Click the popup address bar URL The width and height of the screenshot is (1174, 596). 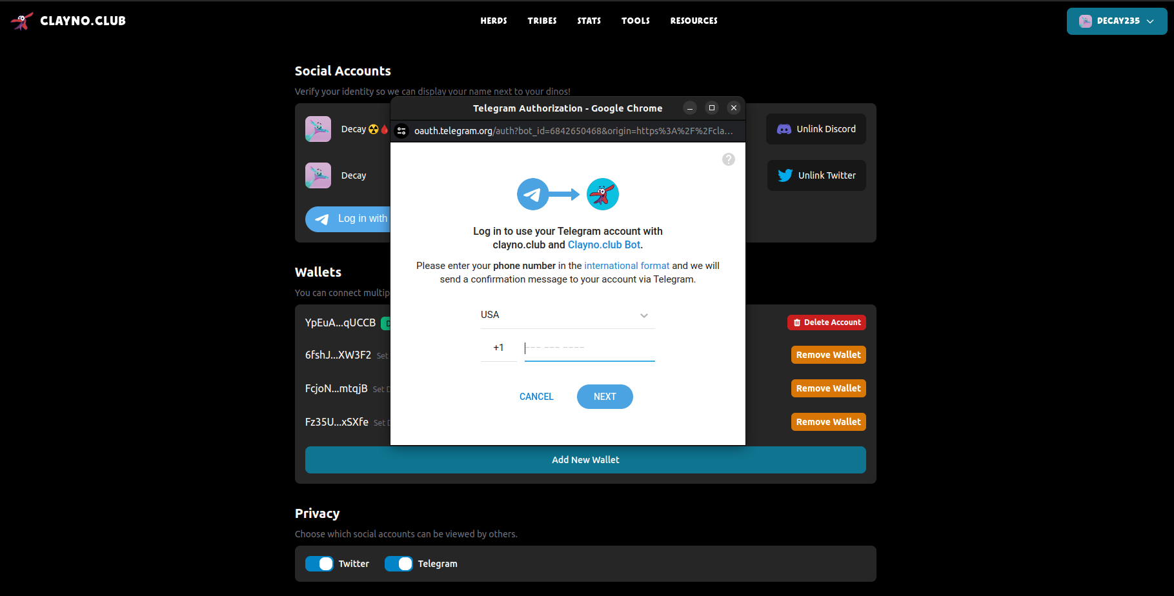point(573,131)
